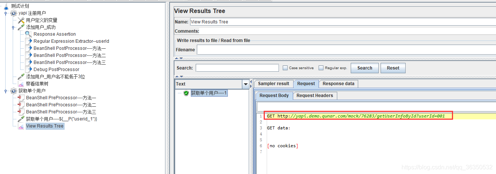Toggle the Regular exp. checkbox
The image size is (496, 174).
point(321,68)
